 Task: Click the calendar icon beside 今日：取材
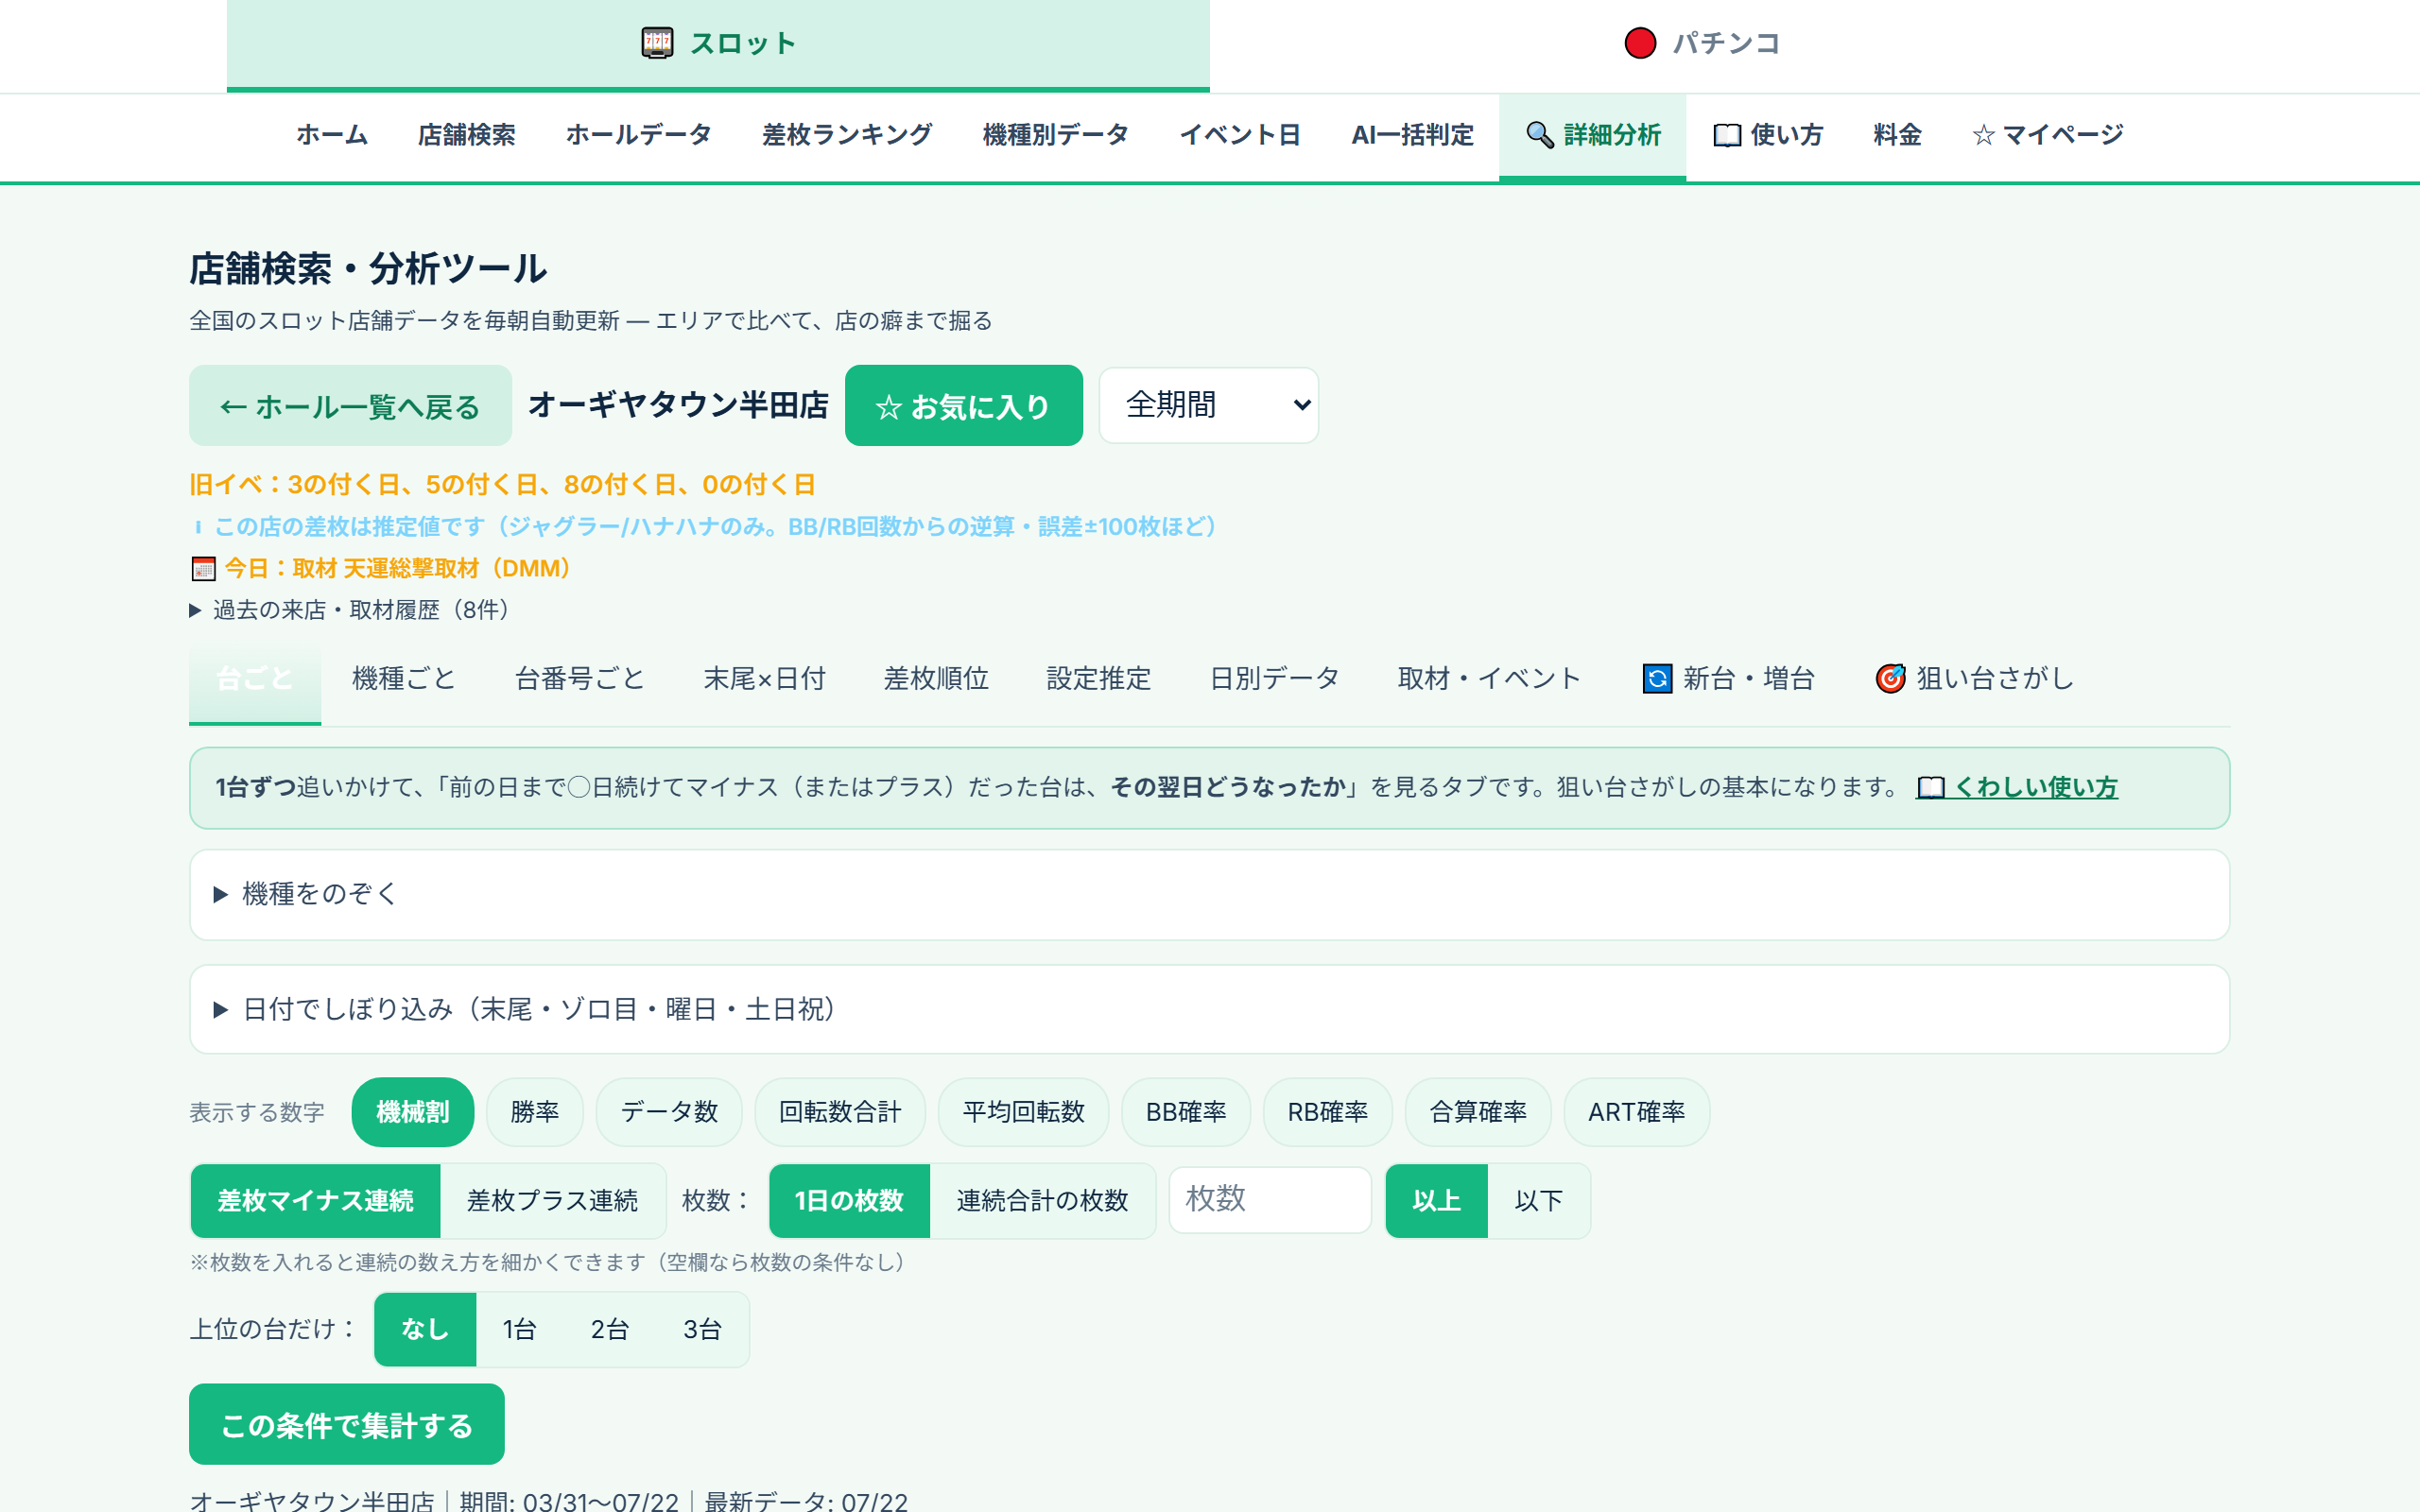(x=203, y=569)
